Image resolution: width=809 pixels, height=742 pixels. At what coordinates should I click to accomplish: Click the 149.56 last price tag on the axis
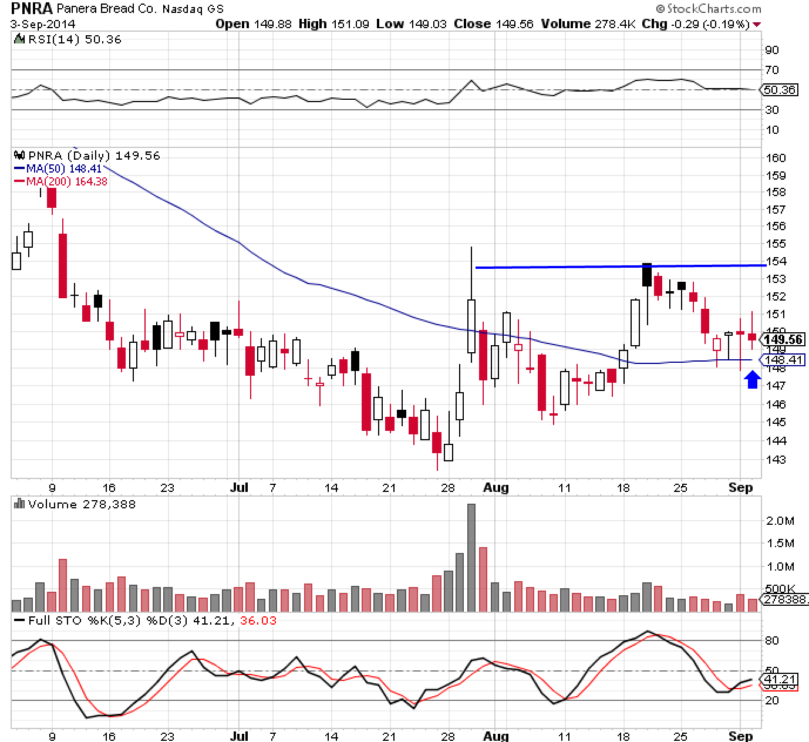(x=782, y=339)
